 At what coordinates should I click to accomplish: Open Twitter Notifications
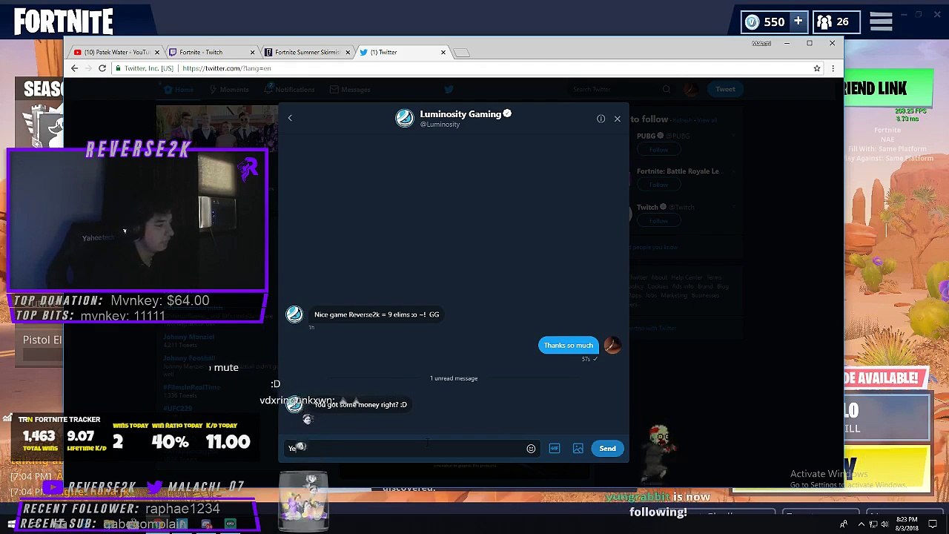tap(290, 90)
